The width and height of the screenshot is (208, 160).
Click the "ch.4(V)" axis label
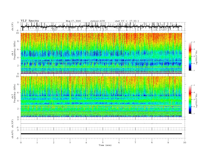13,134
